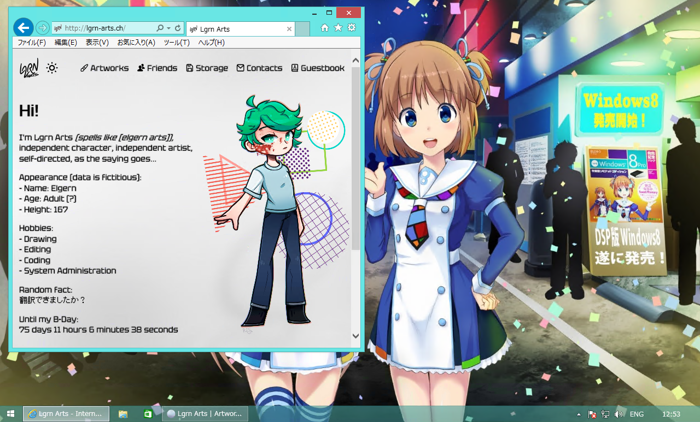Open Favorites with the star icon

(338, 28)
